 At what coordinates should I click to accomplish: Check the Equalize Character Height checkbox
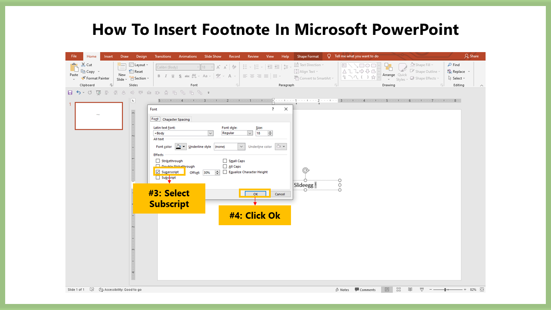coord(225,172)
